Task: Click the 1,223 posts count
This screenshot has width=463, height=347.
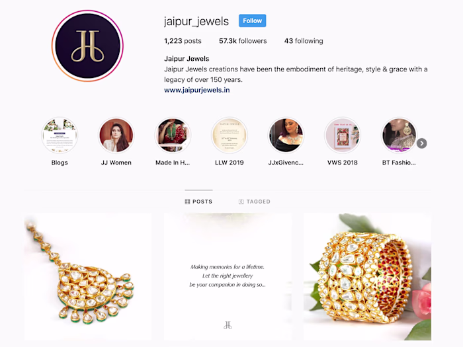Action: tap(183, 41)
